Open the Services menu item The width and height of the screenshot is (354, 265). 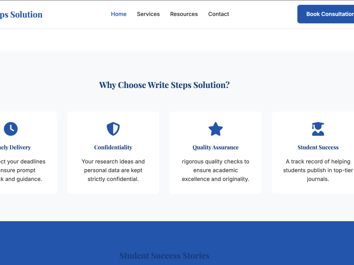[148, 14]
